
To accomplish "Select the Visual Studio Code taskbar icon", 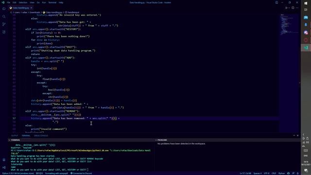I will (x=306, y=48).
